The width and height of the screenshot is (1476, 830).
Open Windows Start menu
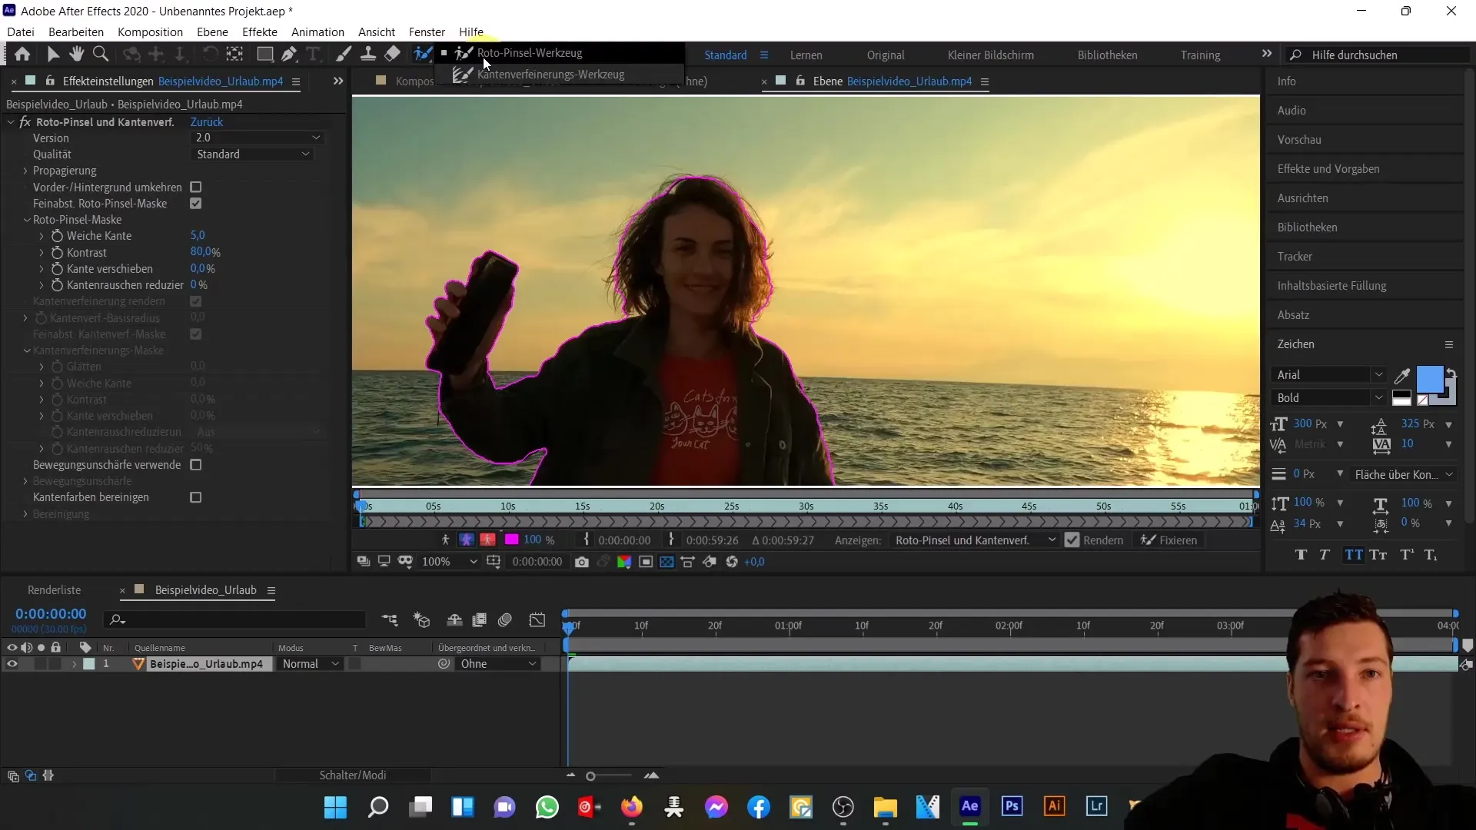[336, 807]
